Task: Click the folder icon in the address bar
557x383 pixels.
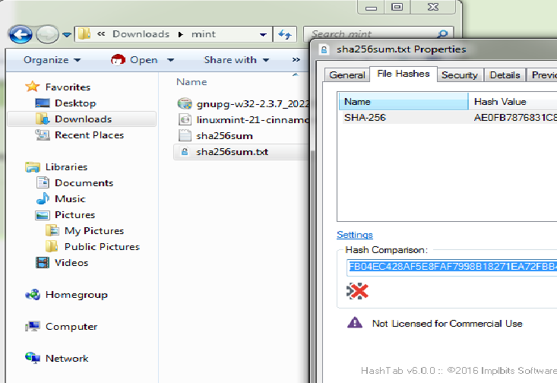Action: (x=84, y=34)
